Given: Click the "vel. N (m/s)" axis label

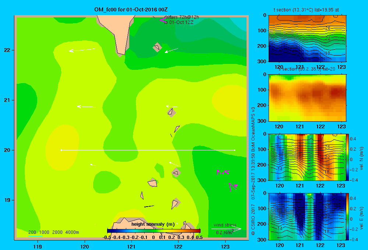Looking at the screenshot, I should (x=362, y=158).
